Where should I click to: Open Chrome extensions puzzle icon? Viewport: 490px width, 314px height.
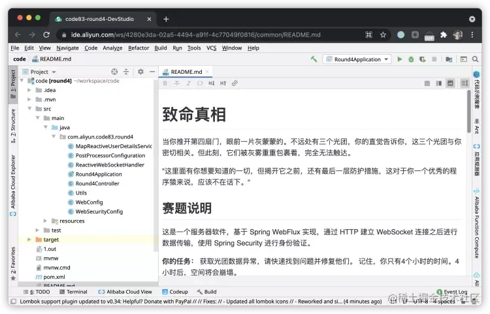click(444, 35)
